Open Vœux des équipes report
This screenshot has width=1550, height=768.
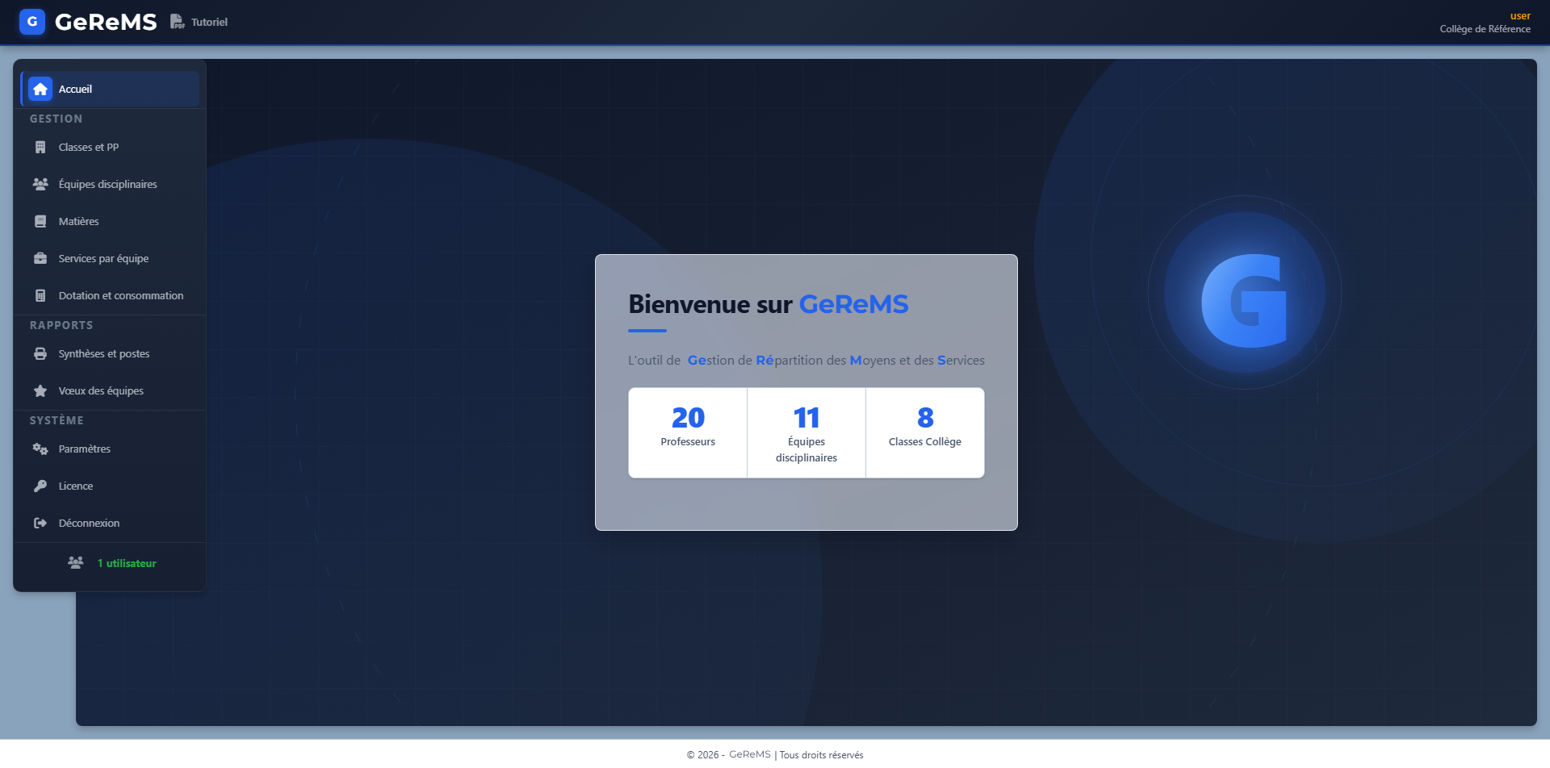110,390
